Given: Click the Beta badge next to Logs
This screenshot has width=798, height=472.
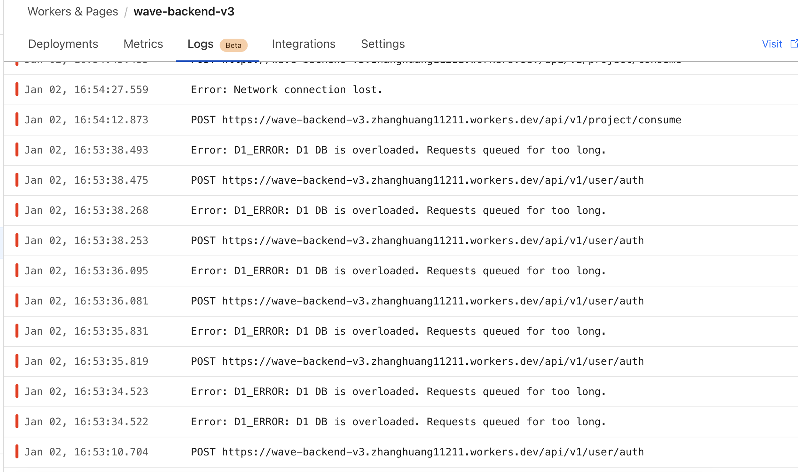Looking at the screenshot, I should 233,45.
